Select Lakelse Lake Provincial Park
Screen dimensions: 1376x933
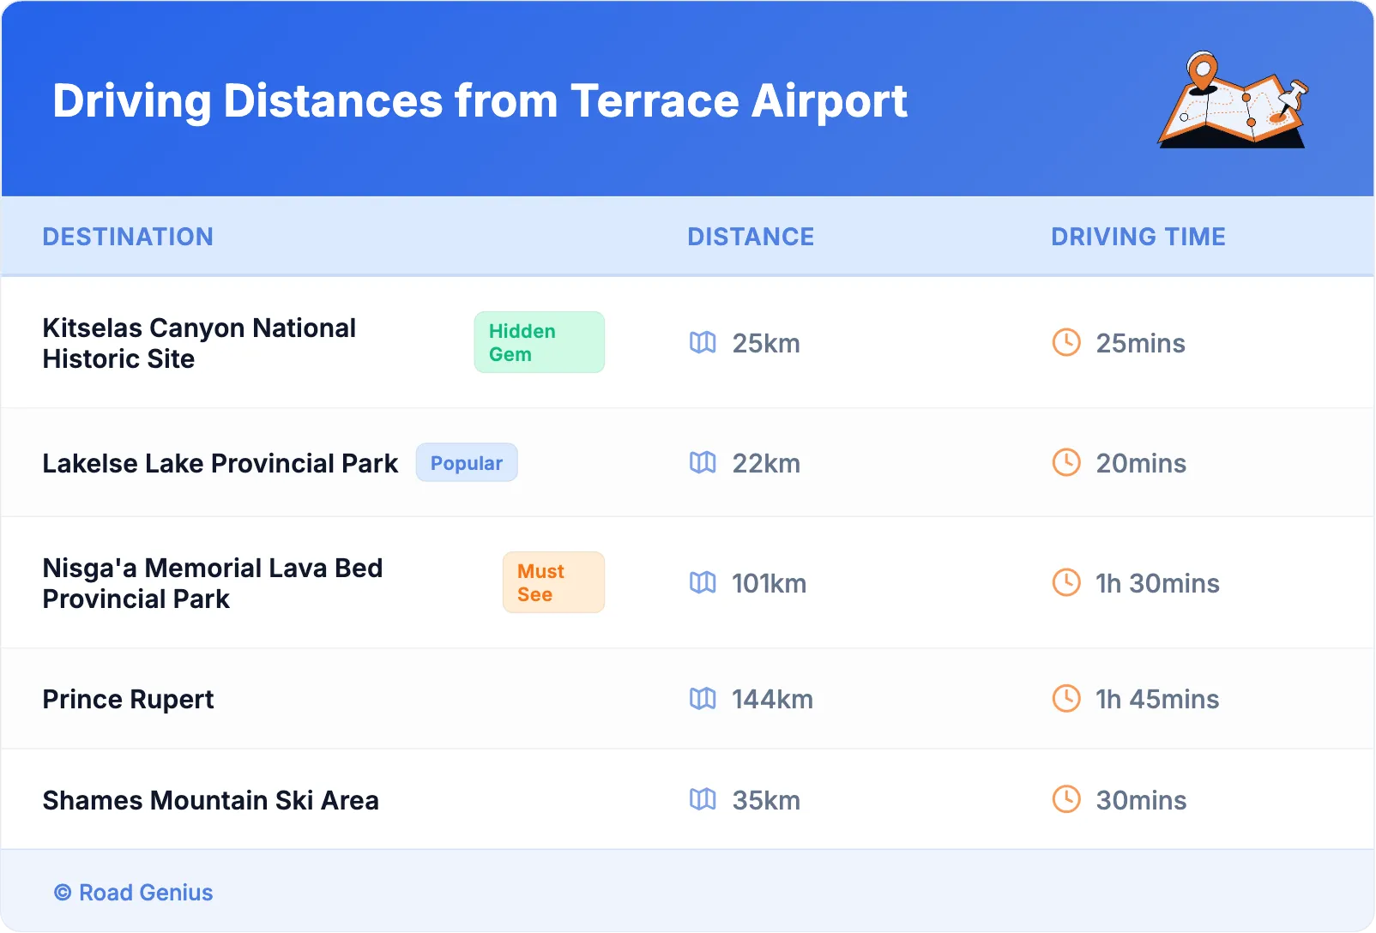click(220, 464)
